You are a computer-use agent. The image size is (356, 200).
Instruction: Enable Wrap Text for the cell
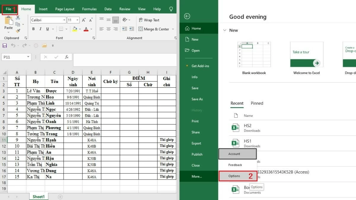coord(149,20)
